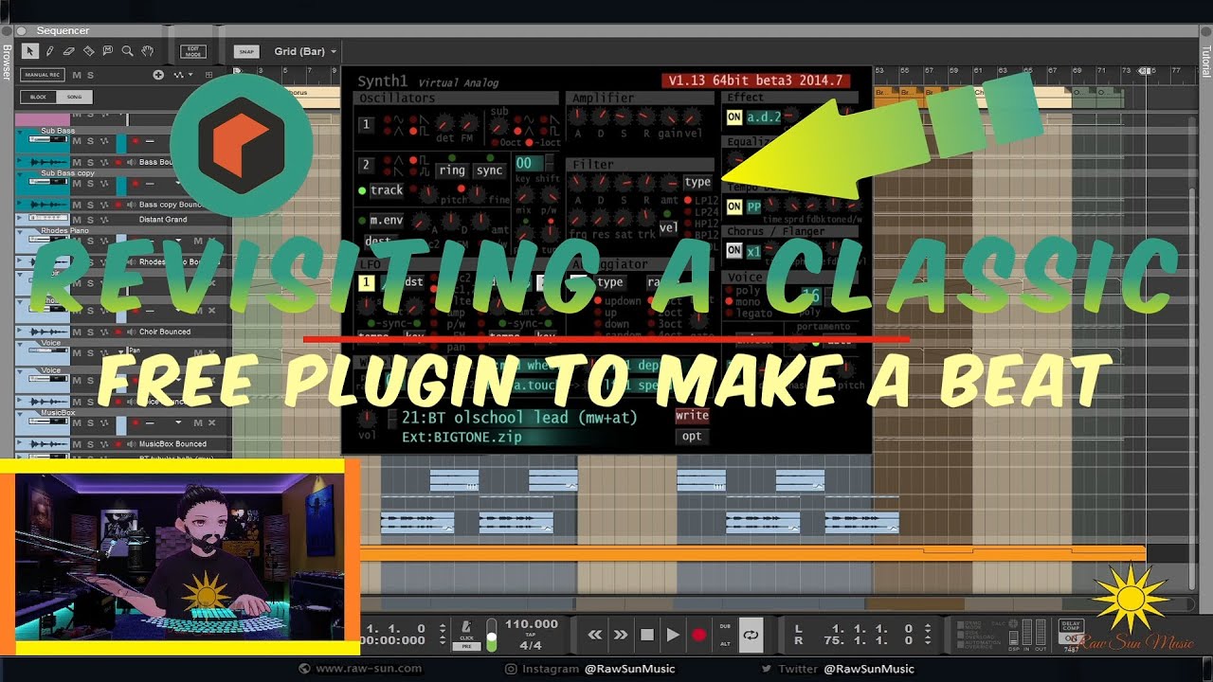Viewport: 1213px width, 682px height.
Task: Switch to Song view
Action: pos(73,97)
